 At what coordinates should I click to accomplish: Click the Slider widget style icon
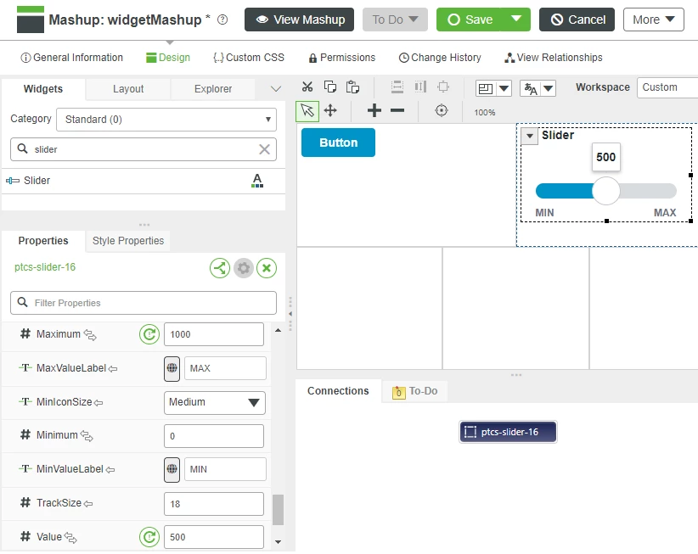[x=257, y=181]
